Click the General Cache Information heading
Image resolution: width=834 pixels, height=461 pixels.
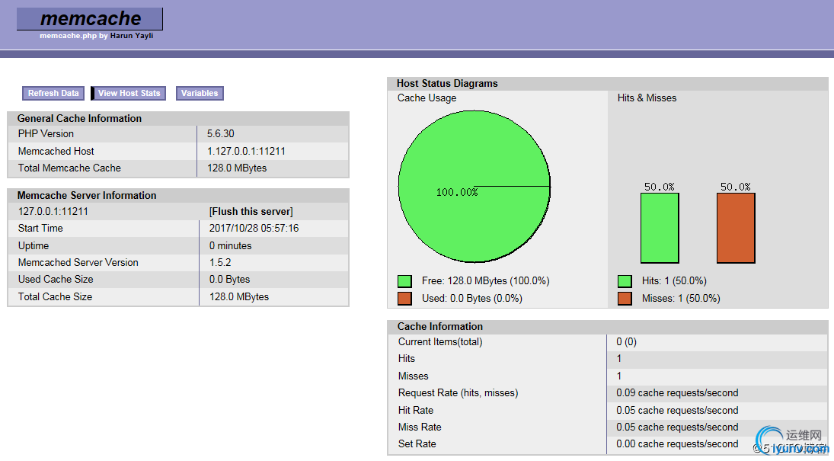click(79, 119)
